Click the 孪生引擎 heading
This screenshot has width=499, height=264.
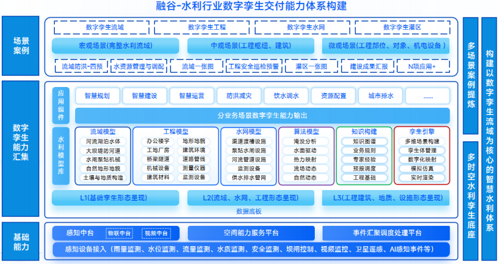pos(422,132)
